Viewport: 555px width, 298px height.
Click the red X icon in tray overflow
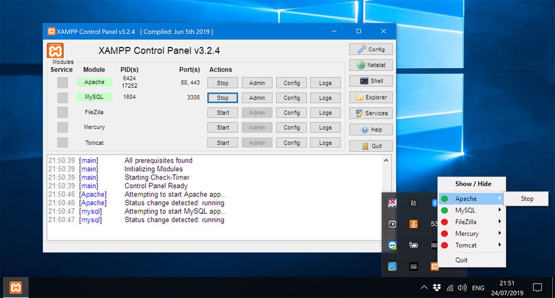pyautogui.click(x=392, y=202)
